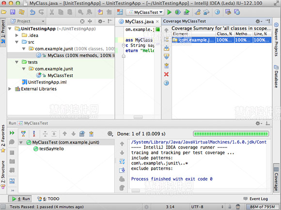This screenshot has height=210, width=281.
Task: Click the up arrow in the Coverage toolbar
Action: pyautogui.click(x=166, y=30)
